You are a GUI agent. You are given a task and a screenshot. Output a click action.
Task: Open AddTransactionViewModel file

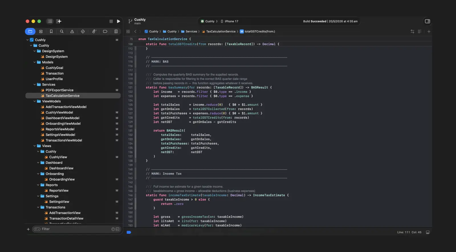point(66,107)
